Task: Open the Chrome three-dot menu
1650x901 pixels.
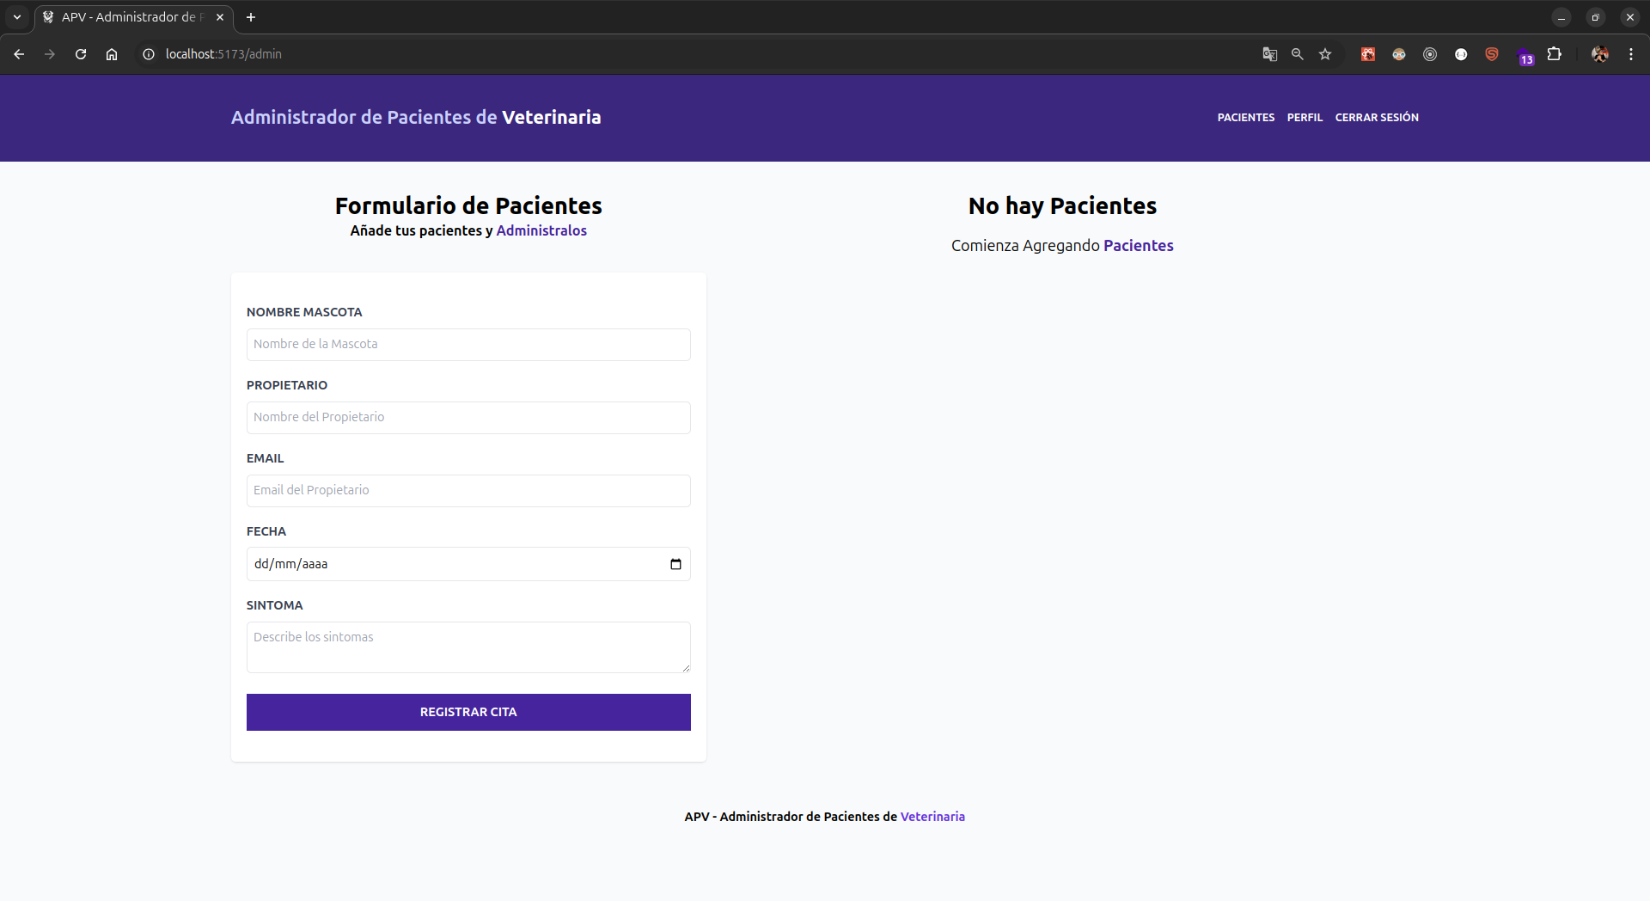Action: coord(1631,53)
